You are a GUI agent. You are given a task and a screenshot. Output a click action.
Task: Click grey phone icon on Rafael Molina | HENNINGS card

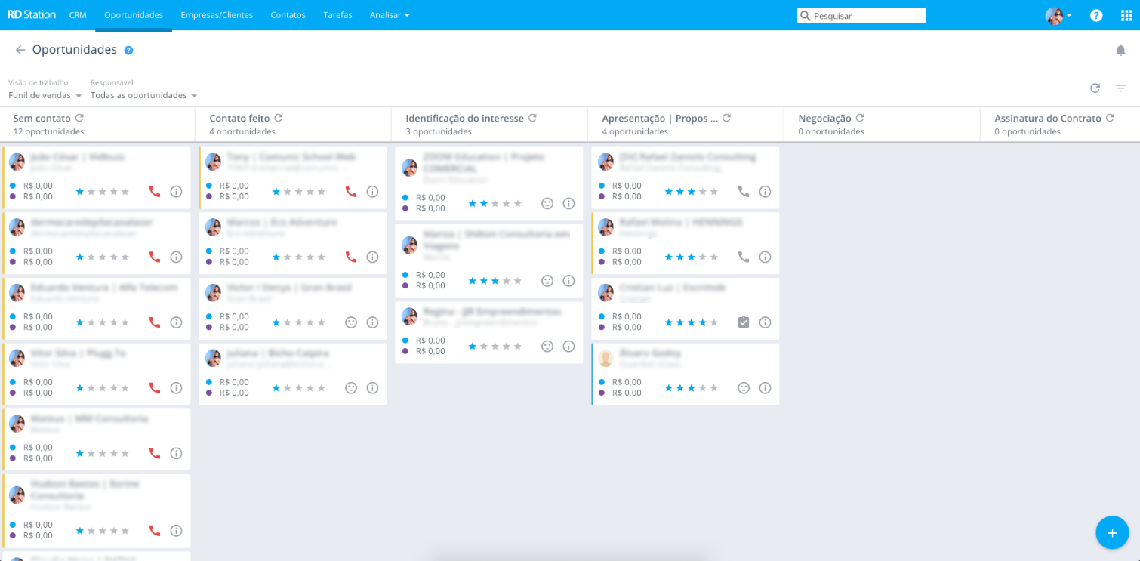click(744, 257)
